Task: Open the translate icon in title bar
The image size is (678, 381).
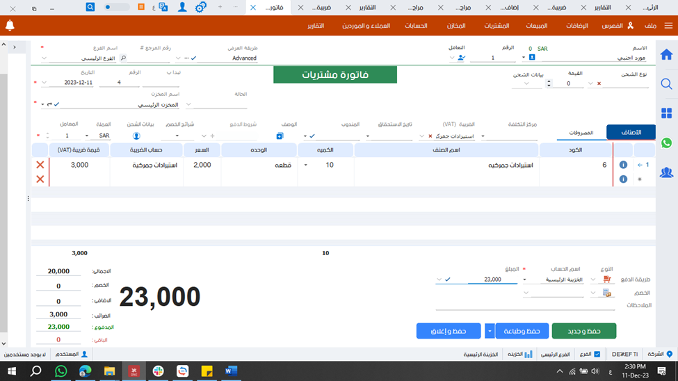Action: pyautogui.click(x=163, y=8)
